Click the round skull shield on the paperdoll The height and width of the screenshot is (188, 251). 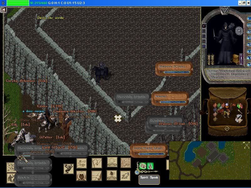(x=239, y=30)
